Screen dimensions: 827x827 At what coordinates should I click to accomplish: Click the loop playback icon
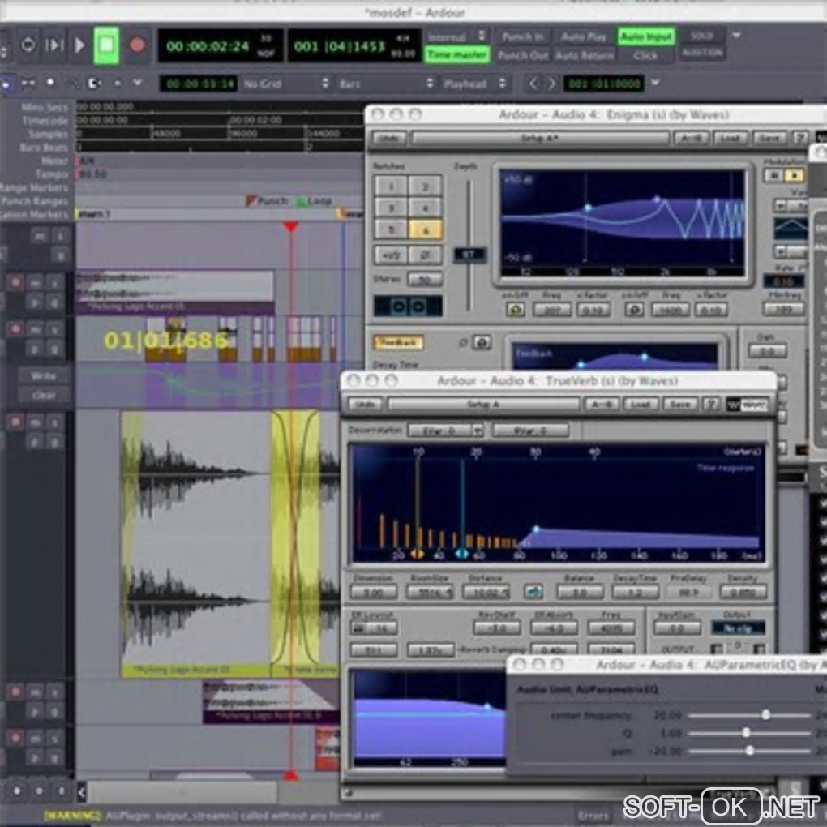coord(28,45)
